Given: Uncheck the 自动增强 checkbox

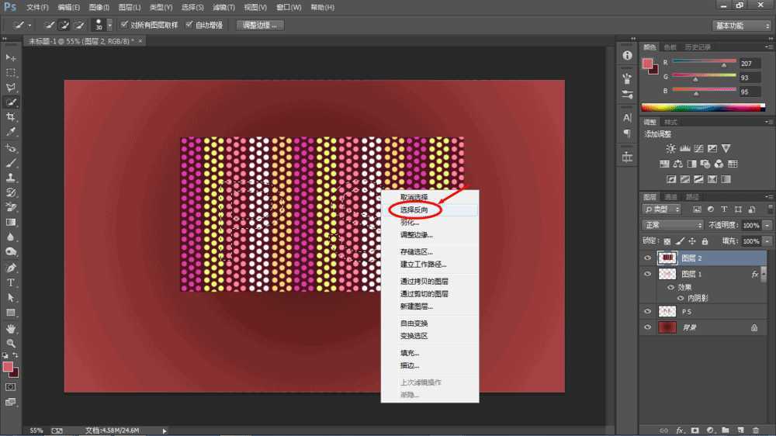Looking at the screenshot, I should tap(189, 25).
